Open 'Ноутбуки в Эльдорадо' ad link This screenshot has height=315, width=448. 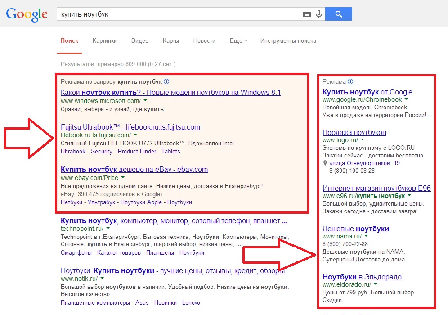(363, 277)
